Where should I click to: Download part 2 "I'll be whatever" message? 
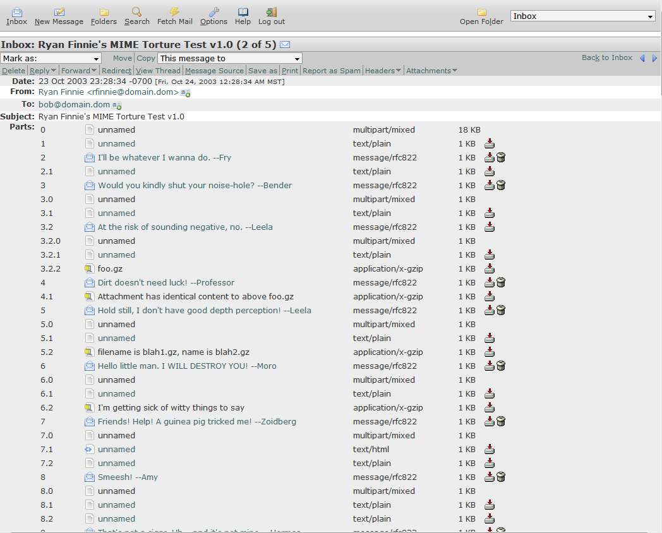click(490, 158)
